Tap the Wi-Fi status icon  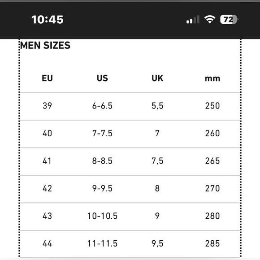[x=210, y=19]
